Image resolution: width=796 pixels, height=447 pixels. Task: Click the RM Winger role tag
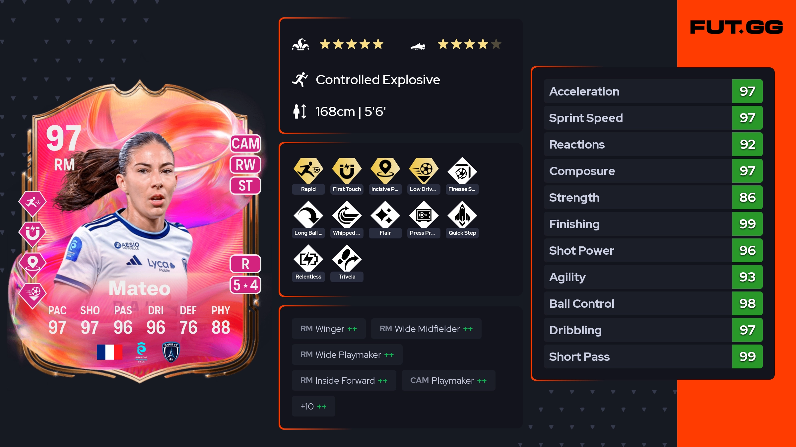(x=329, y=329)
